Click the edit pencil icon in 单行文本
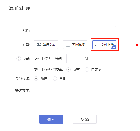 [39, 44]
